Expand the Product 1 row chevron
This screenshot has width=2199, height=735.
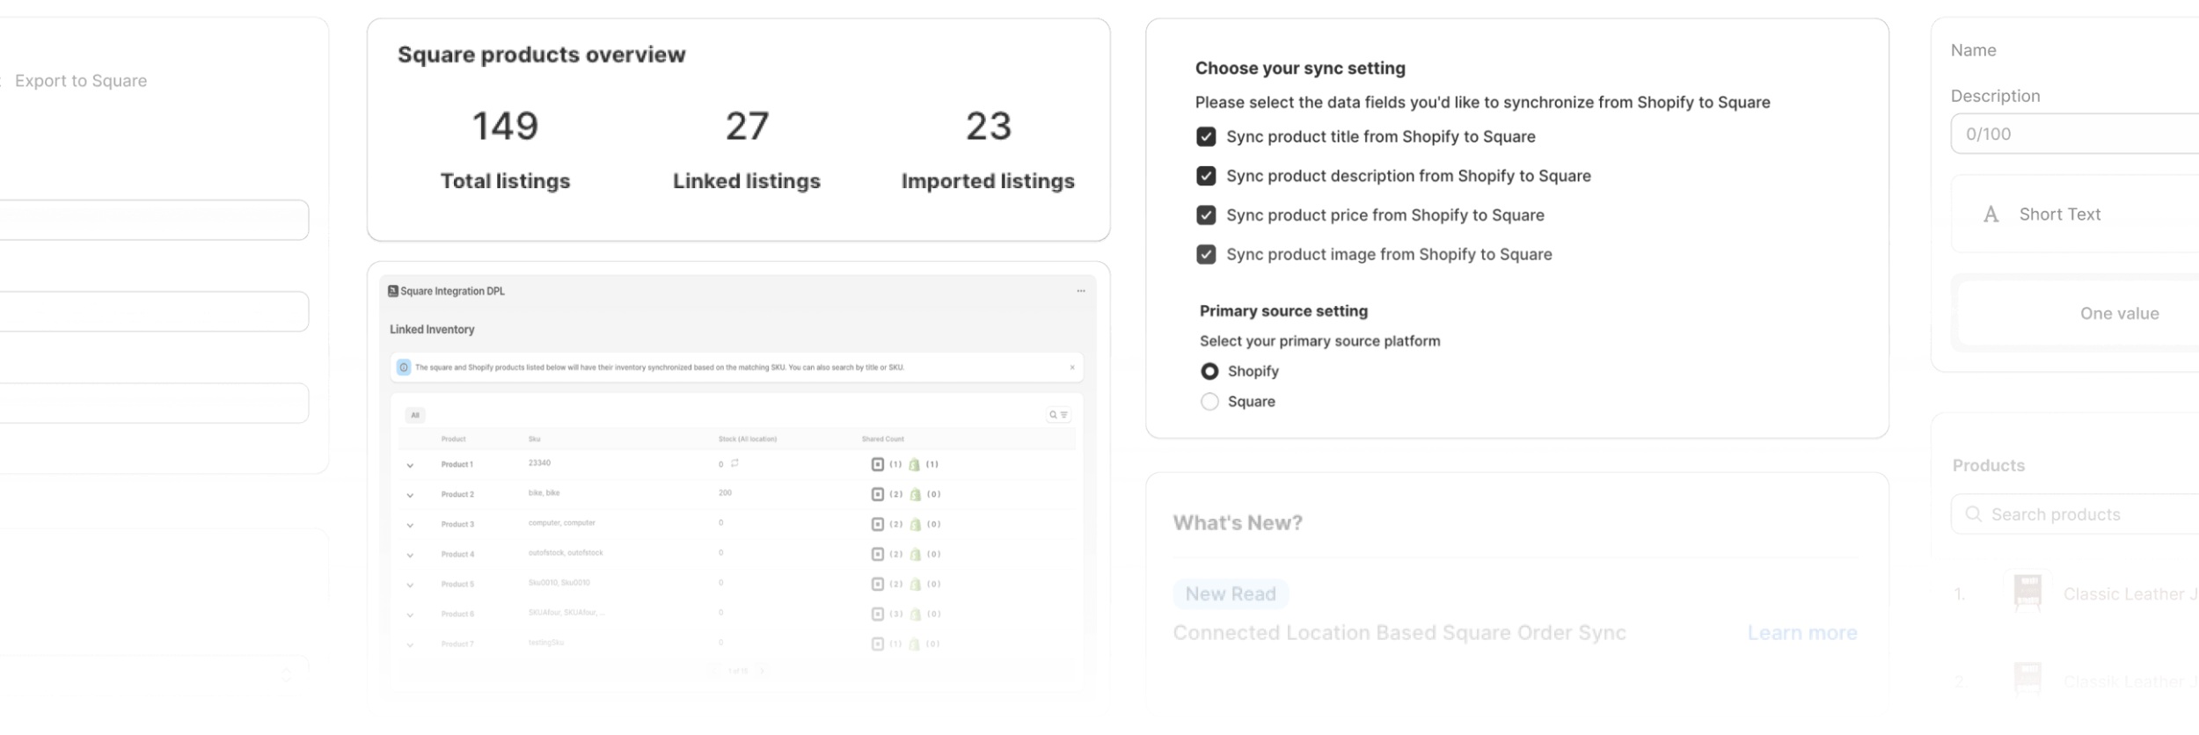(410, 465)
